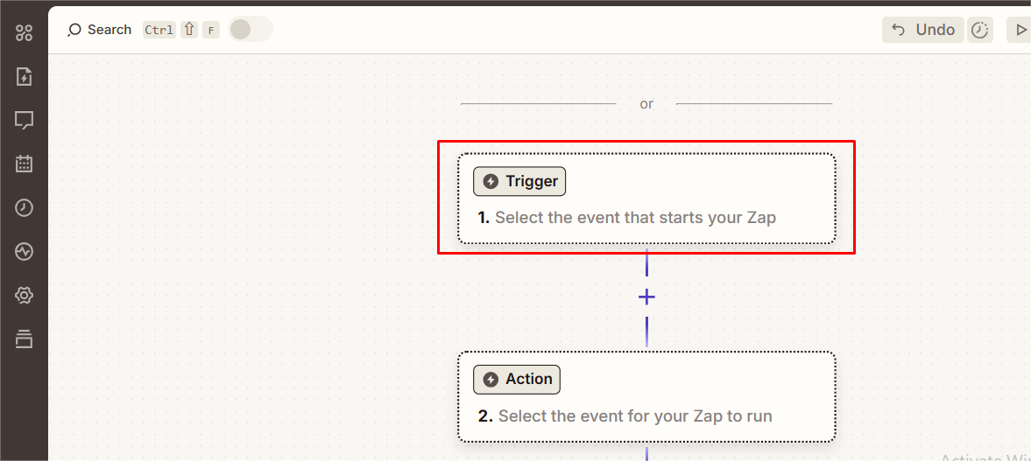1031x461 pixels.
Task: Select "Select the event for your Zap to run"
Action: (635, 416)
